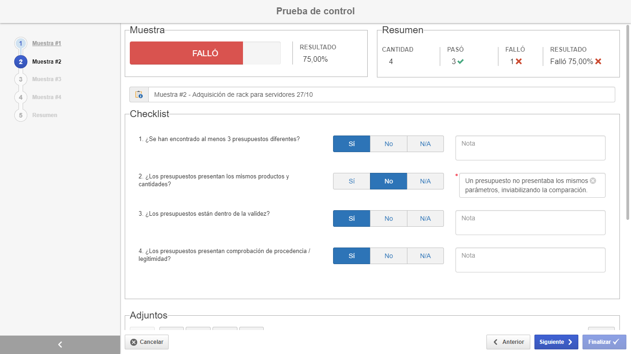Screen dimensions: 631x354
Task: Click the FALLÓ result progress bar
Action: pos(205,53)
